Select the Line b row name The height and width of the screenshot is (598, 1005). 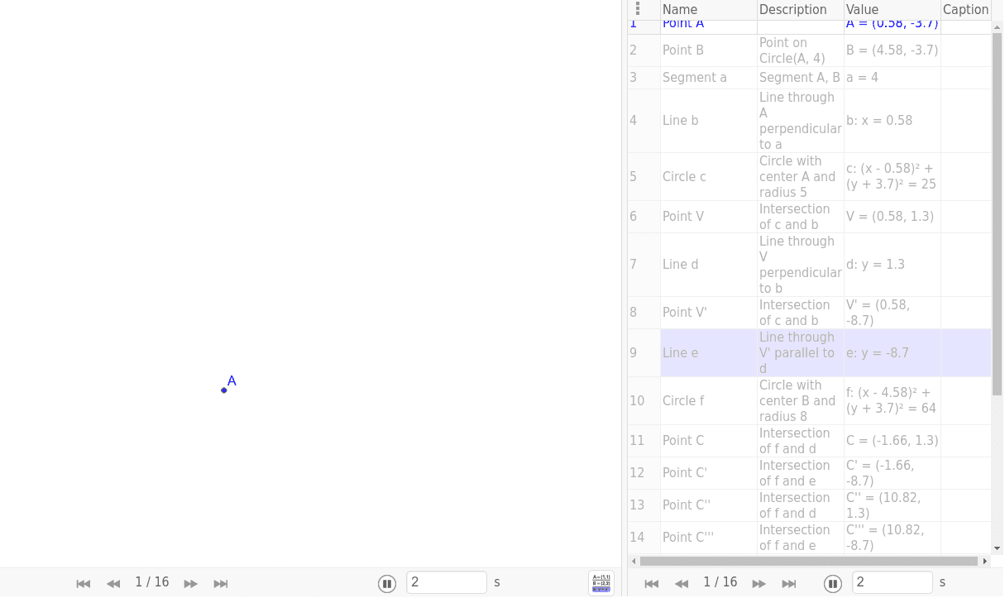click(x=681, y=121)
